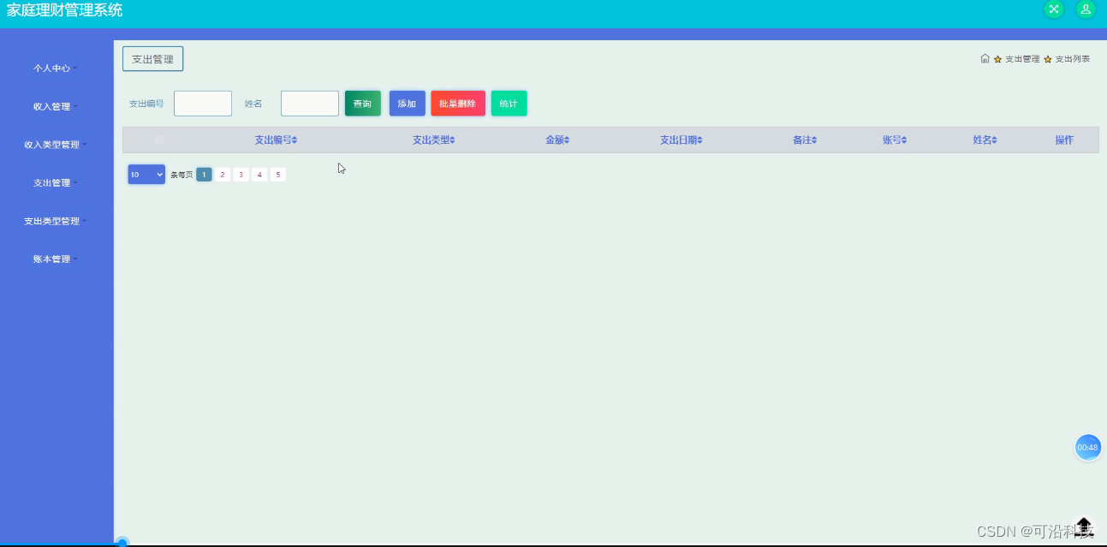The height and width of the screenshot is (547, 1107).
Task: Click the 支出列表 breadcrumb link
Action: 1073,59
